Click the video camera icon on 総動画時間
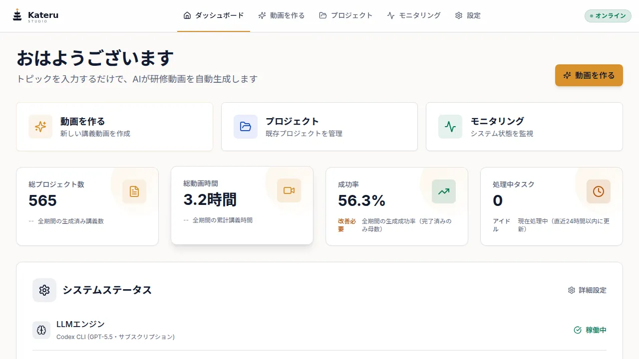Image resolution: width=639 pixels, height=359 pixels. 289,190
